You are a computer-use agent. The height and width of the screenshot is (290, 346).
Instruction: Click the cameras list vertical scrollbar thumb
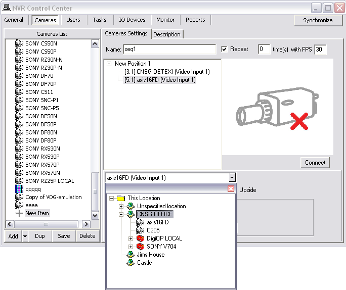tap(95, 191)
